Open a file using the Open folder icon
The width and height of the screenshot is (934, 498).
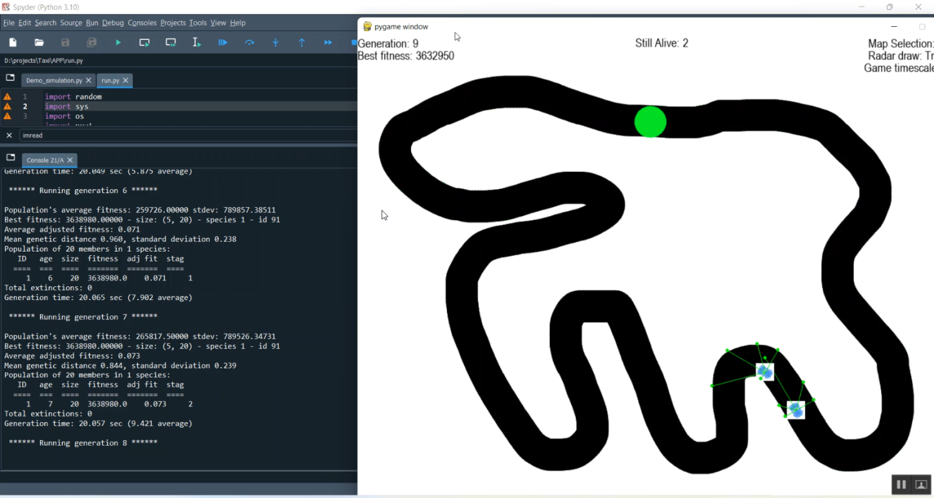[x=39, y=42]
